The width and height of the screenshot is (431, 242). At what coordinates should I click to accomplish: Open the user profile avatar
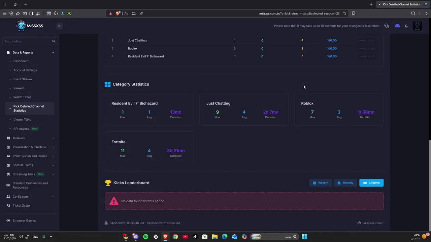tap(418, 26)
